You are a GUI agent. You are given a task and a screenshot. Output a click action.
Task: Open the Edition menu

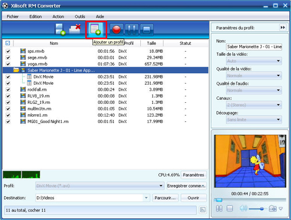click(x=36, y=16)
